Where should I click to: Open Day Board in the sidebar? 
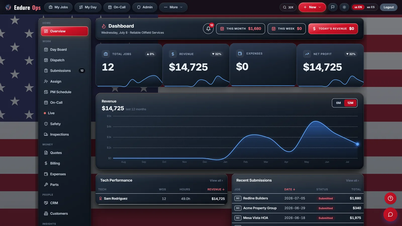pyautogui.click(x=65, y=49)
